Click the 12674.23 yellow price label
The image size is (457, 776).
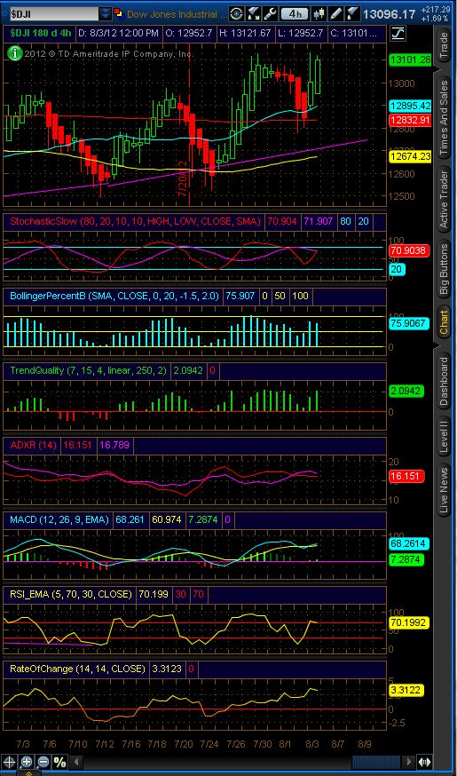coord(410,156)
